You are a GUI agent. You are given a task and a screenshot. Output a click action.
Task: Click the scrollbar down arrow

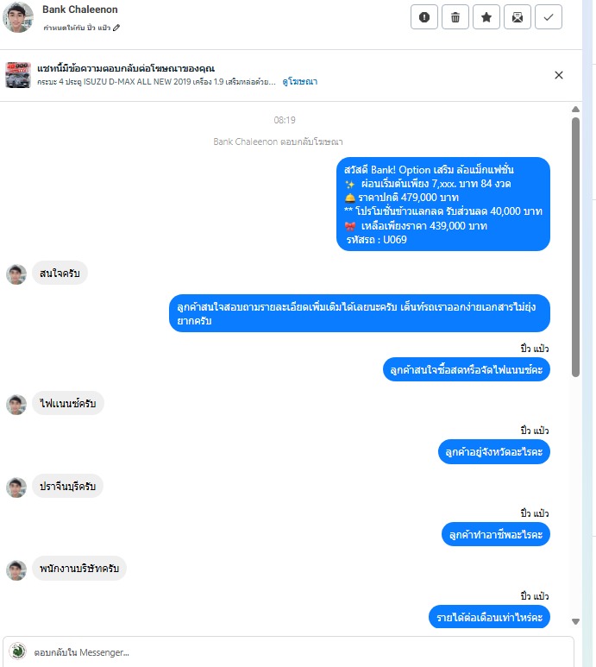click(x=575, y=621)
